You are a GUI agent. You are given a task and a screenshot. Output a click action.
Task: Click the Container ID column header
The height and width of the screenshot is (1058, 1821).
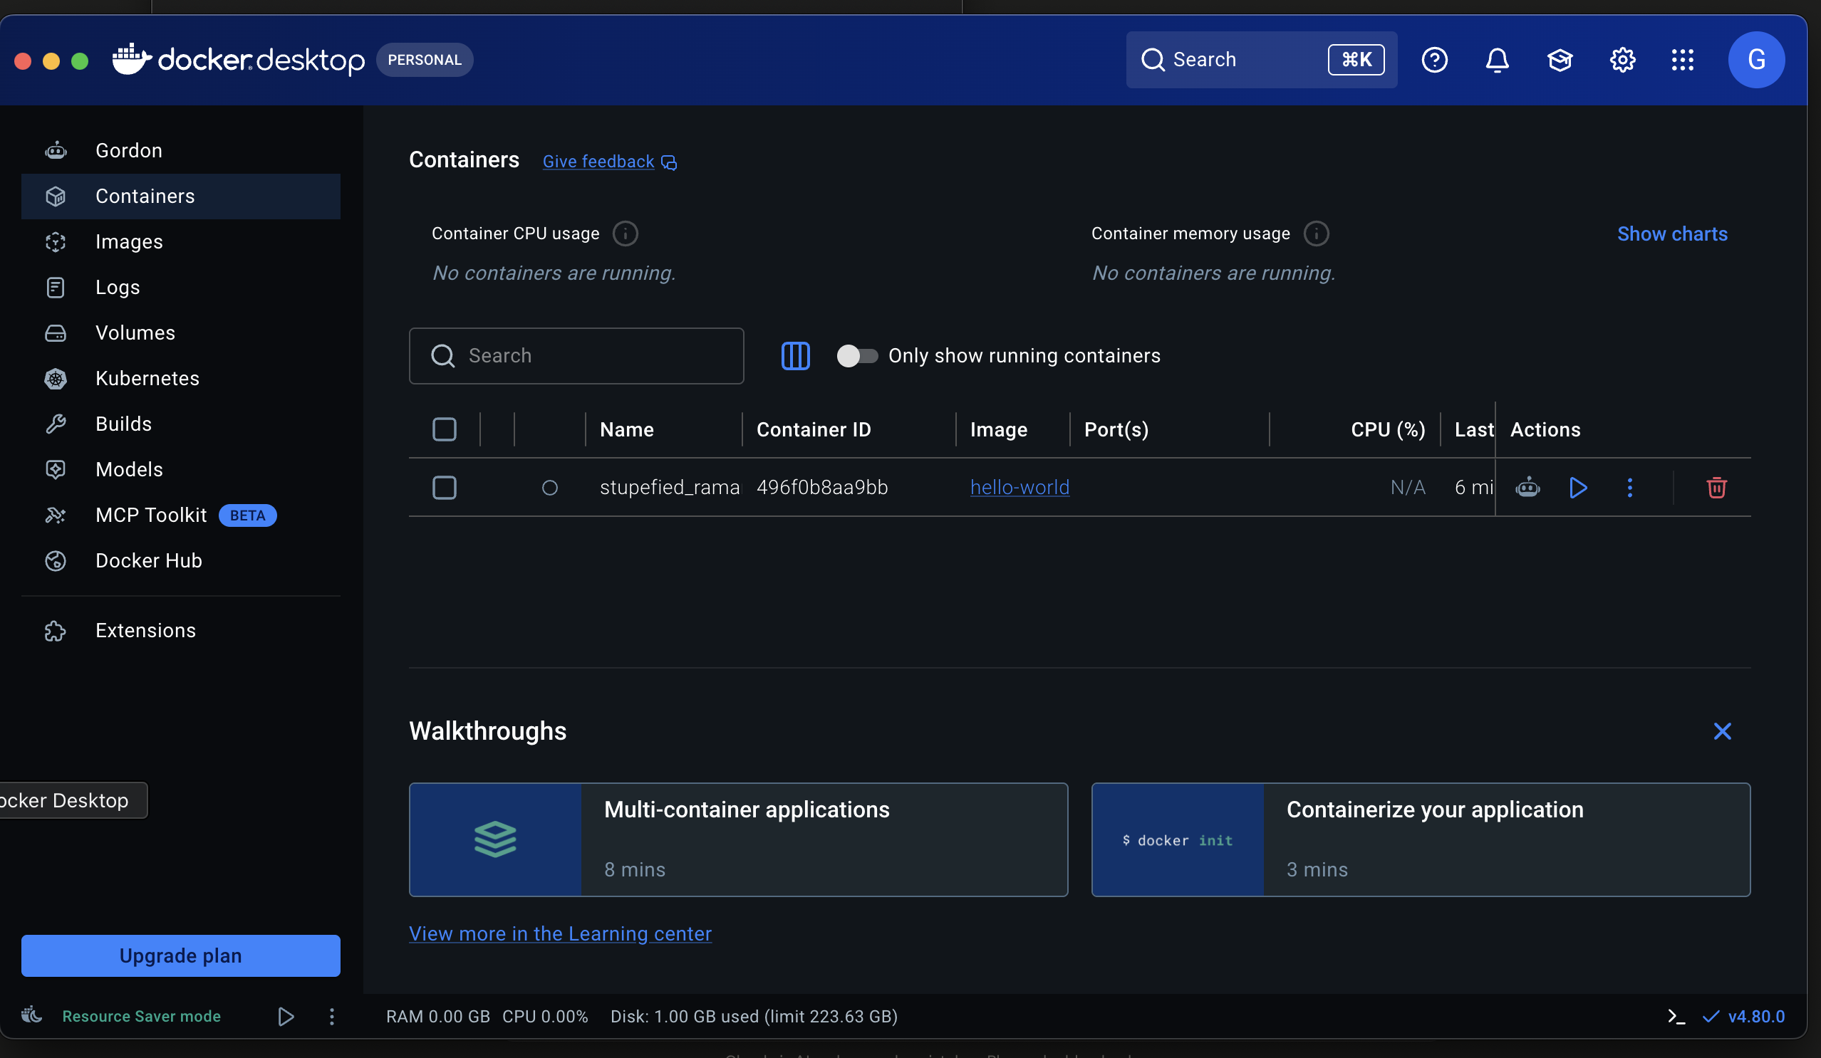coord(814,429)
